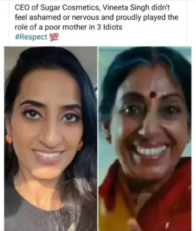Click the orange earring in the gray-top photo
The image size is (196, 231).
click(9, 138)
